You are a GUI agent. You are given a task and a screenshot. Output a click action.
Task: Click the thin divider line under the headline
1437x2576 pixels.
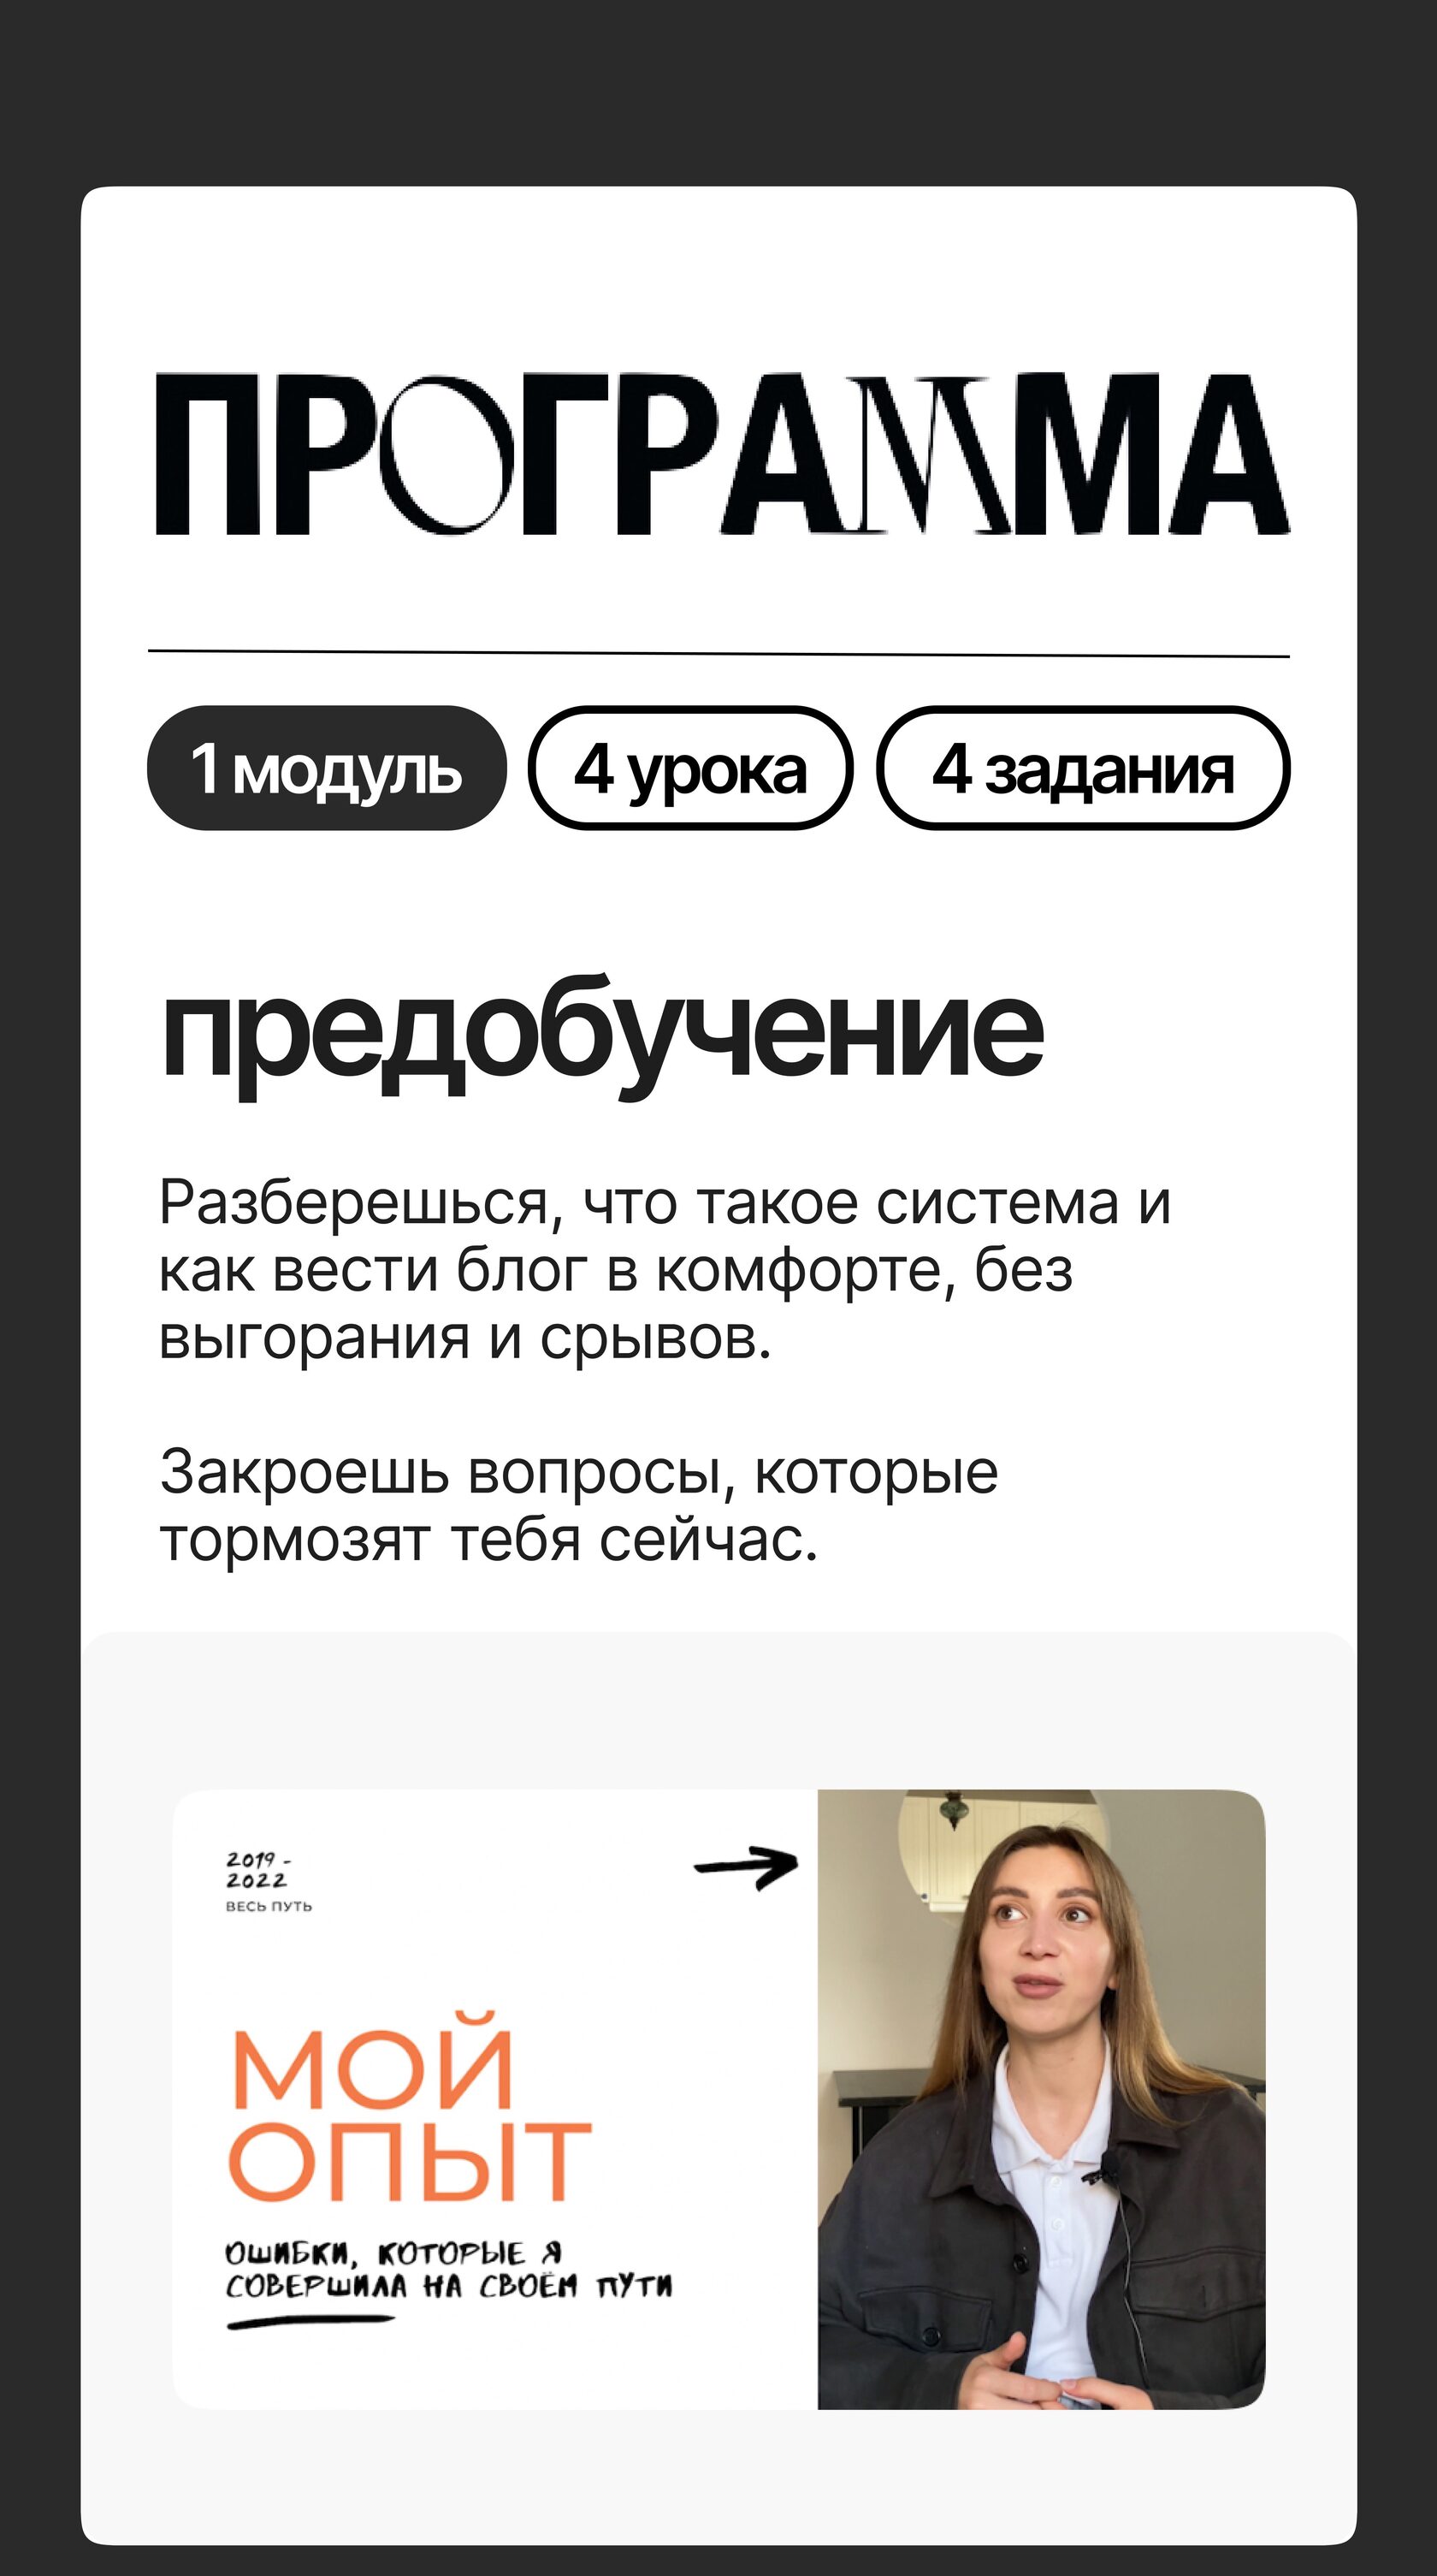(718, 653)
